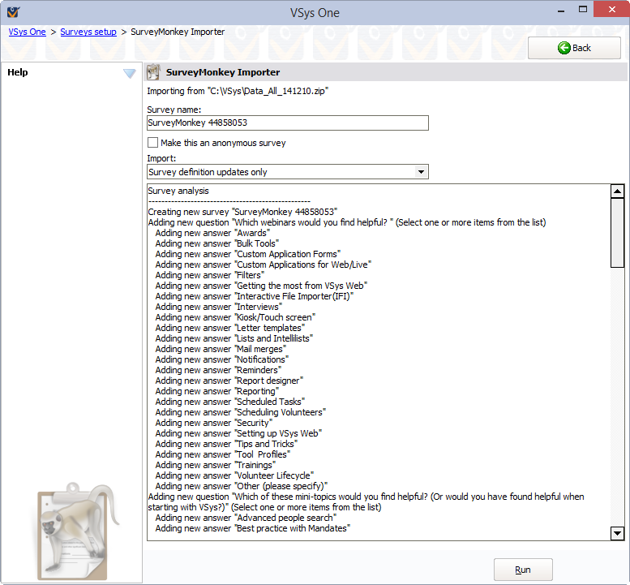Go to VSys One breadcrumb link
Screen dimensions: 630x585
28,32
